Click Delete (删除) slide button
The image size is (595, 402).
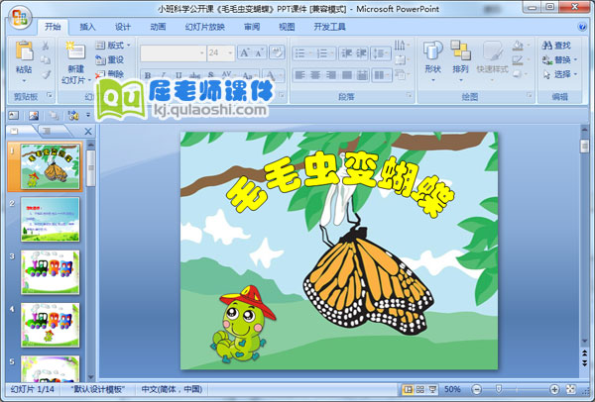[x=110, y=74]
